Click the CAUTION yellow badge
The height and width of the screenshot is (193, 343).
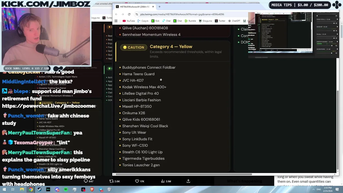134,47
